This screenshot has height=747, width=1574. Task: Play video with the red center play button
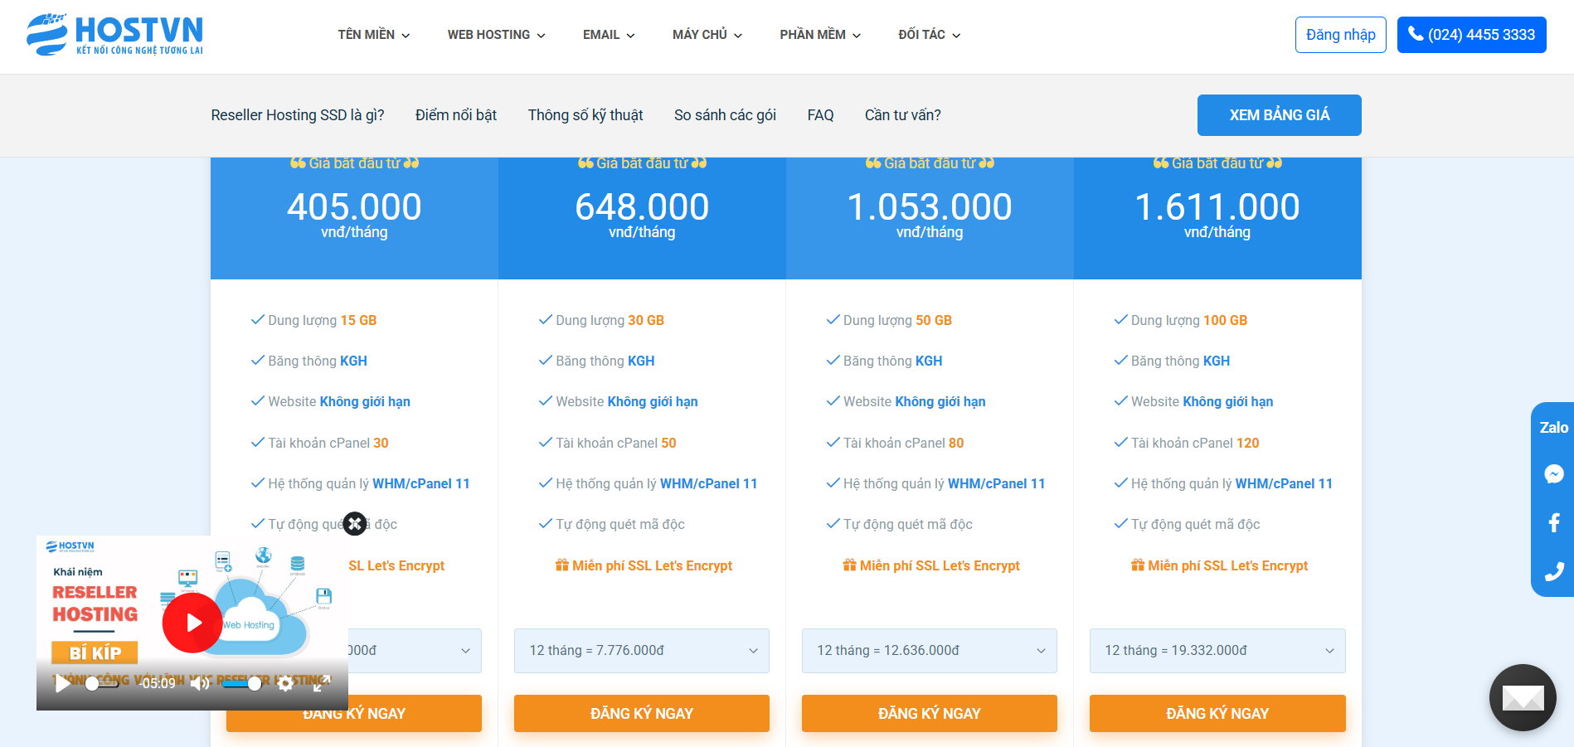[x=192, y=623]
